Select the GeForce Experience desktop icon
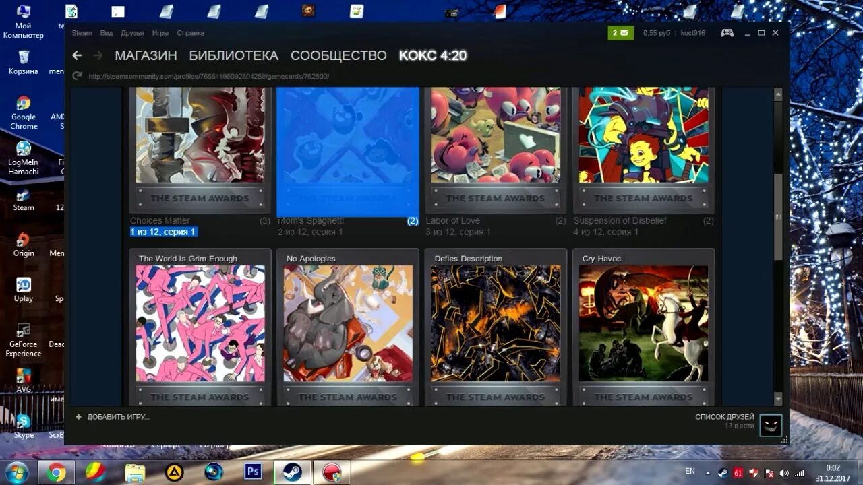 pyautogui.click(x=24, y=339)
